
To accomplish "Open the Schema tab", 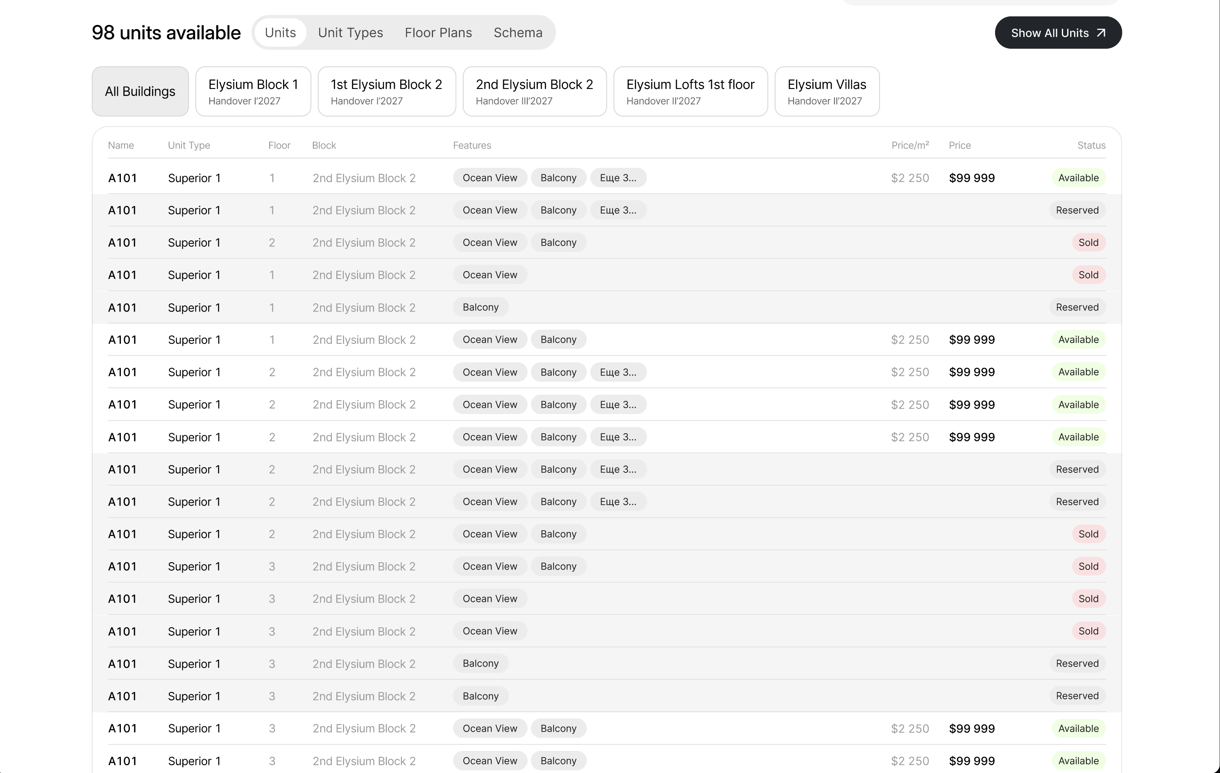I will (x=517, y=33).
